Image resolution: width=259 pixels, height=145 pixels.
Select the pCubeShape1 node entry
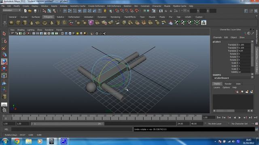pos(221,78)
